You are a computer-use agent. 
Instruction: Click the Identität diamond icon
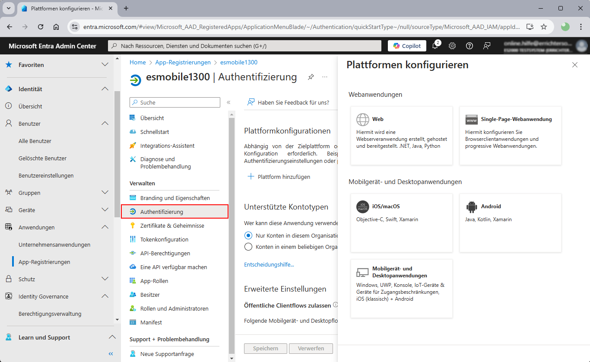(9, 89)
